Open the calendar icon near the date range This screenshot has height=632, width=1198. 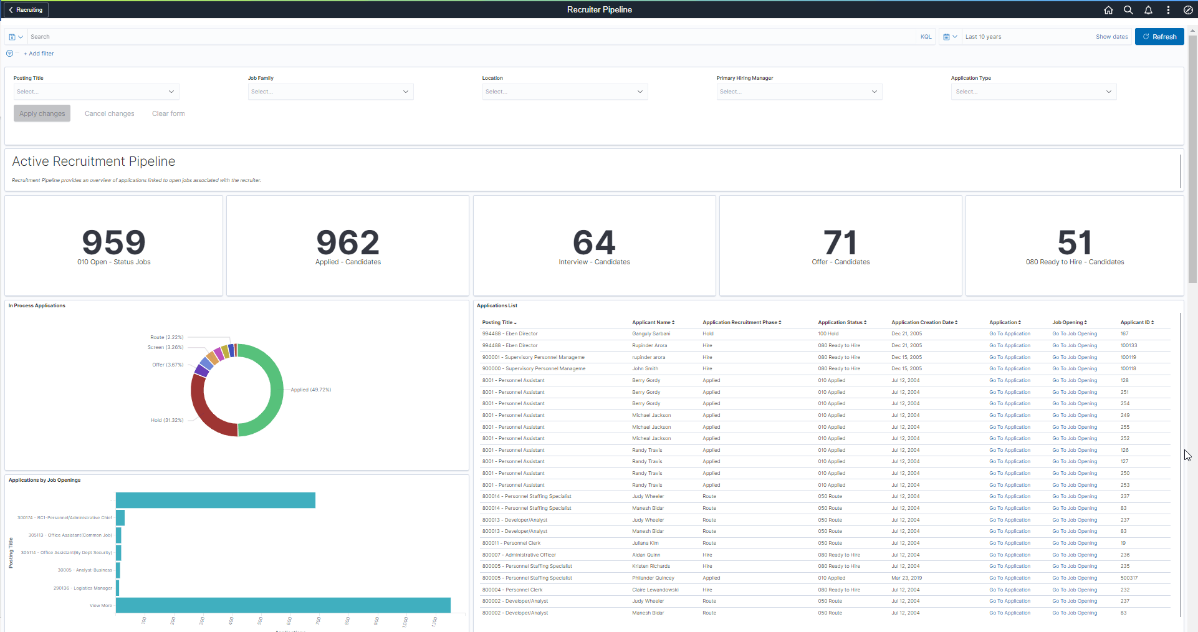[x=946, y=37]
